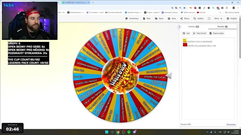Expand the More dropdown menu

click(218, 19)
